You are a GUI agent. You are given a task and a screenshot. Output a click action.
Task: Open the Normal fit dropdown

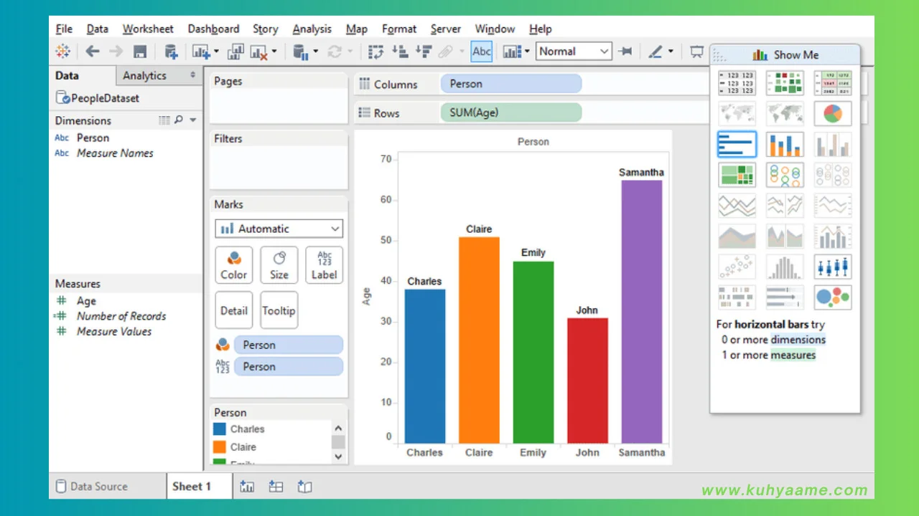click(574, 52)
